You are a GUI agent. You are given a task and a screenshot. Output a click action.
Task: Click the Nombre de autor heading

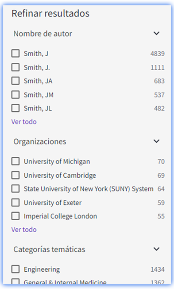coord(43,34)
